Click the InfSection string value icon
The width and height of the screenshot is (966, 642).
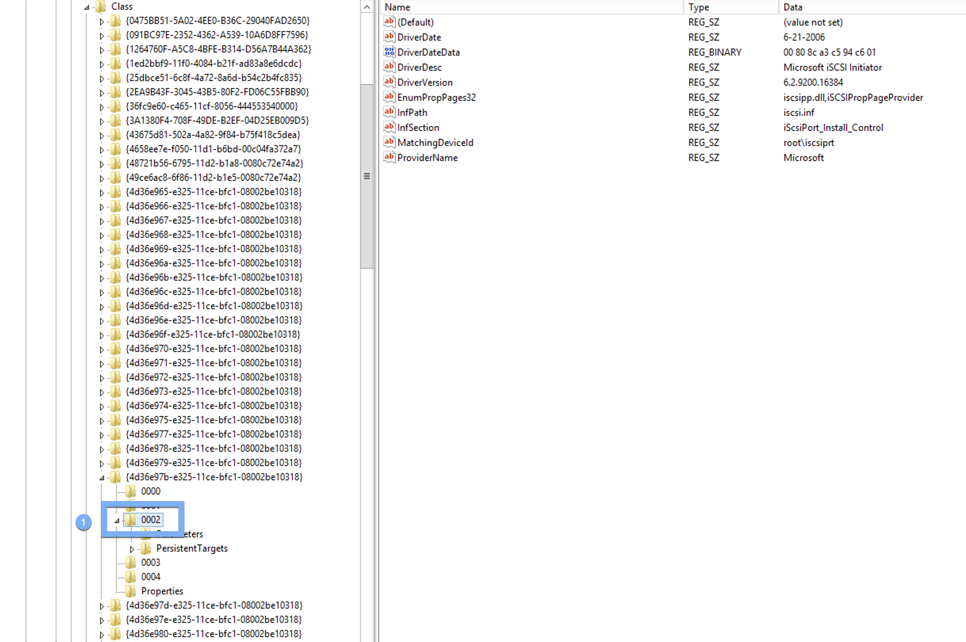389,127
